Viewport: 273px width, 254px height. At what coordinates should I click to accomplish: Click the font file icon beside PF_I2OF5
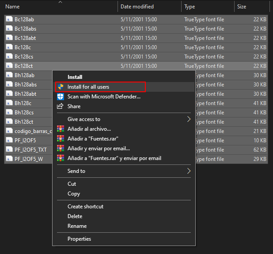[x=9, y=140]
